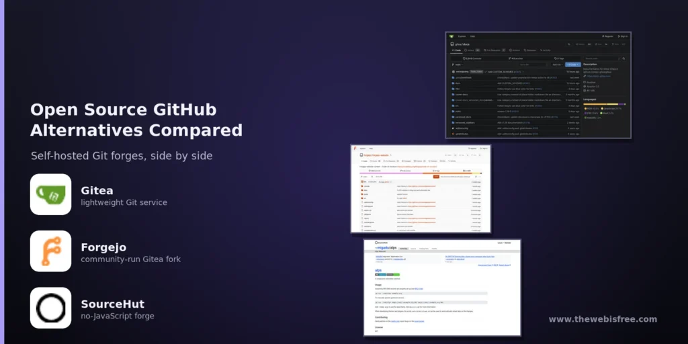Image resolution: width=688 pixels, height=344 pixels.
Task: Open the SourceHut screenshot thumbnail
Action: pos(442,288)
